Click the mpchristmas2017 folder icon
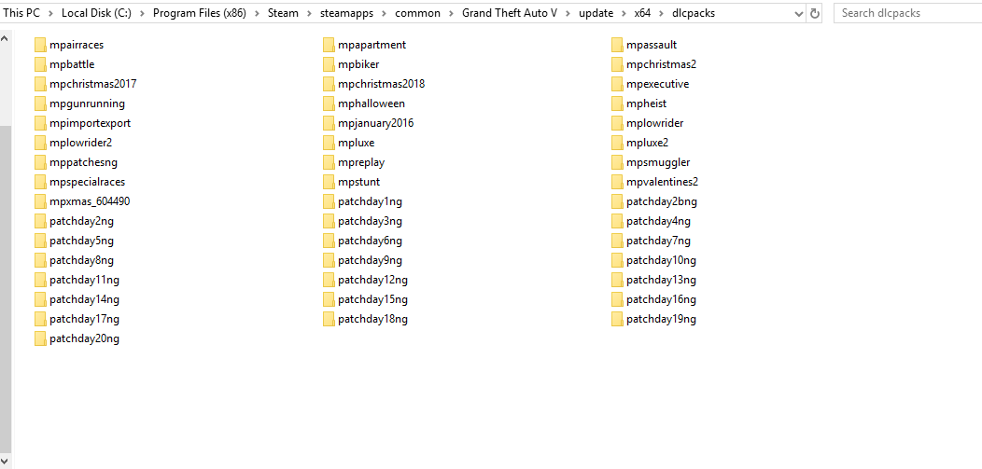Image resolution: width=982 pixels, height=469 pixels. point(40,84)
